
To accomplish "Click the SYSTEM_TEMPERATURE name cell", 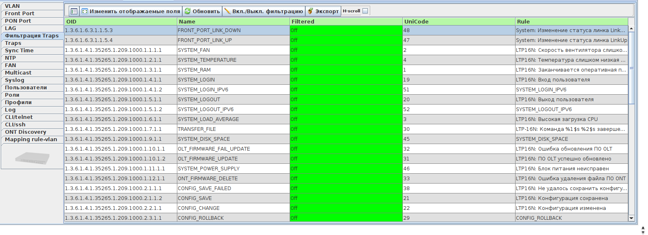I will coord(233,60).
